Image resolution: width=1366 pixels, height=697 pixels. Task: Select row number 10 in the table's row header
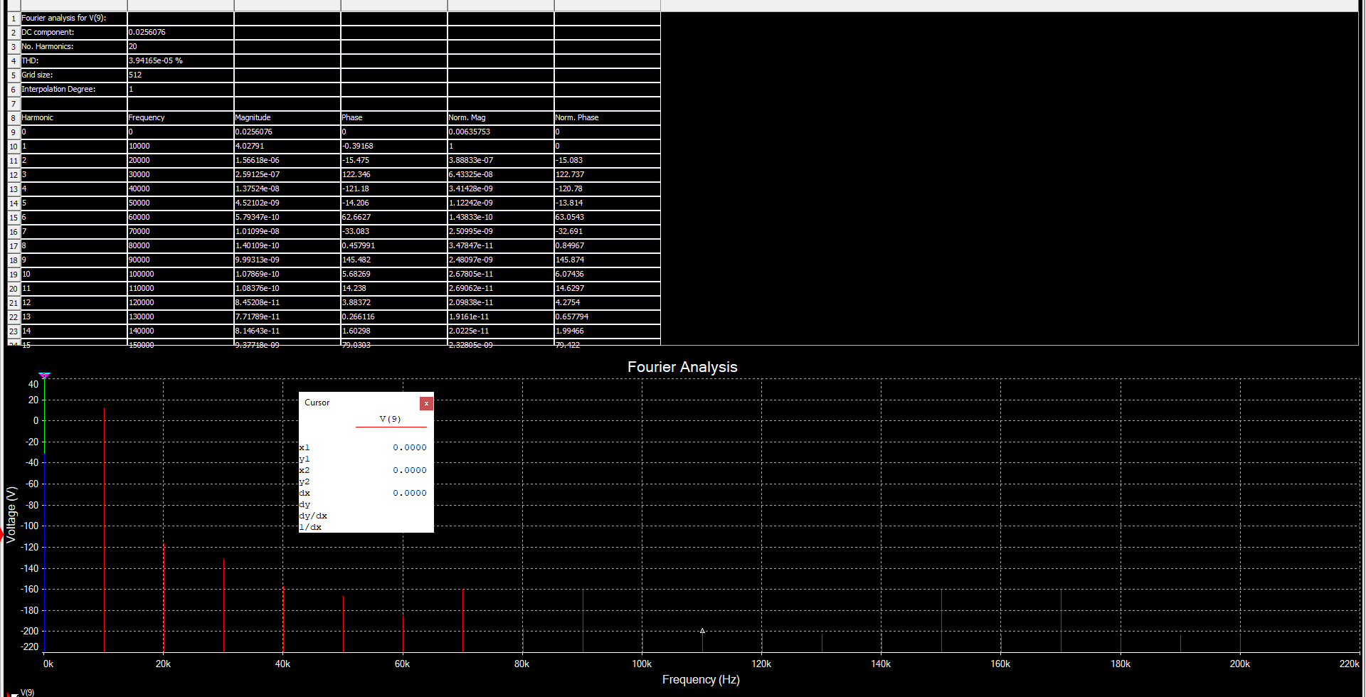click(14, 147)
